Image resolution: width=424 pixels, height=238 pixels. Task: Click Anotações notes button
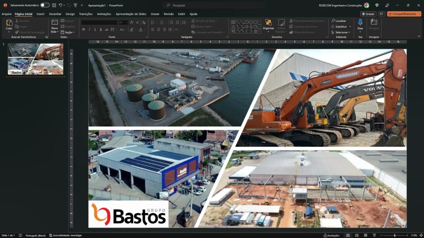331,235
